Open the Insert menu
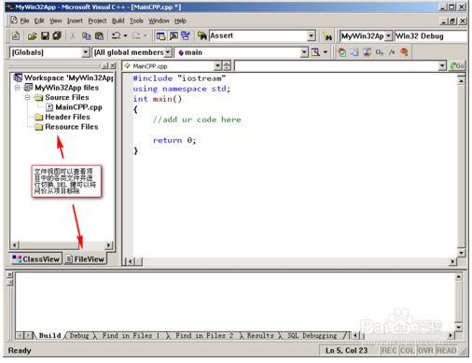This screenshot has height=363, width=472. [75, 21]
